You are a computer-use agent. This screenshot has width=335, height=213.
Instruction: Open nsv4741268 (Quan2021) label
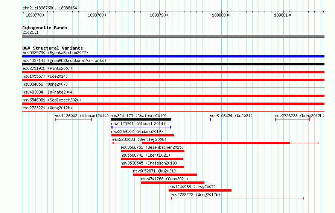coord(164,179)
